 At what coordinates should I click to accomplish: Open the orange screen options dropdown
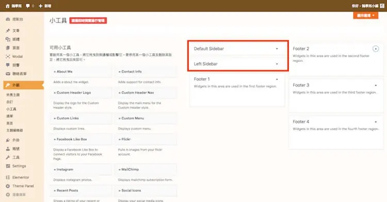pyautogui.click(x=365, y=15)
